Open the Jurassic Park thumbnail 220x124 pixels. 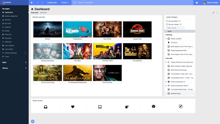point(137,29)
